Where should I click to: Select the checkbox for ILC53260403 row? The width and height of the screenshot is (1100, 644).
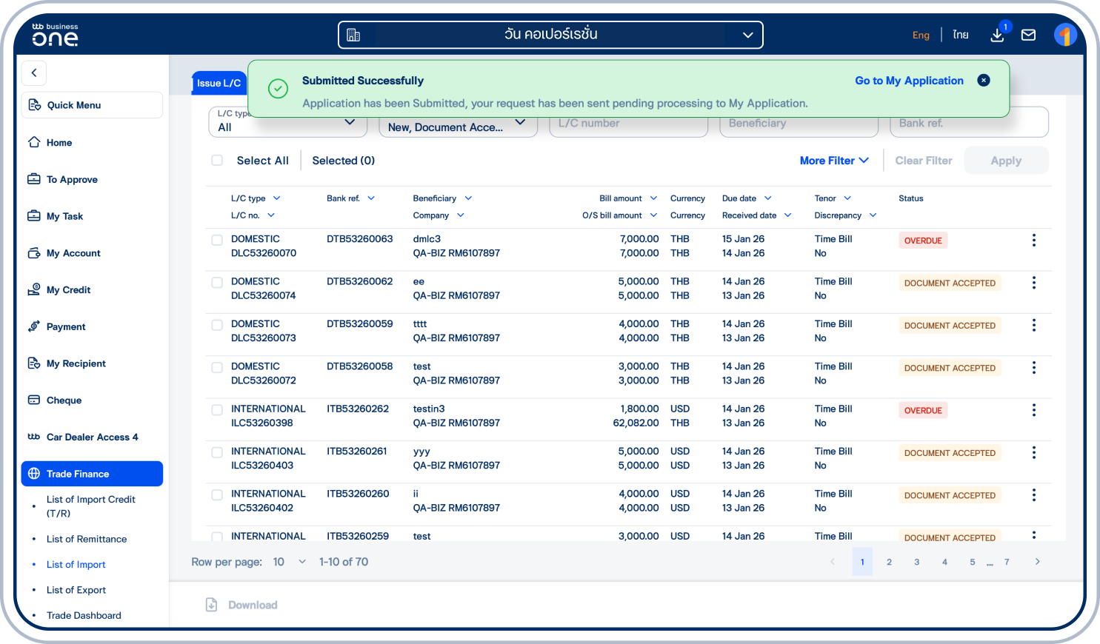[217, 452]
